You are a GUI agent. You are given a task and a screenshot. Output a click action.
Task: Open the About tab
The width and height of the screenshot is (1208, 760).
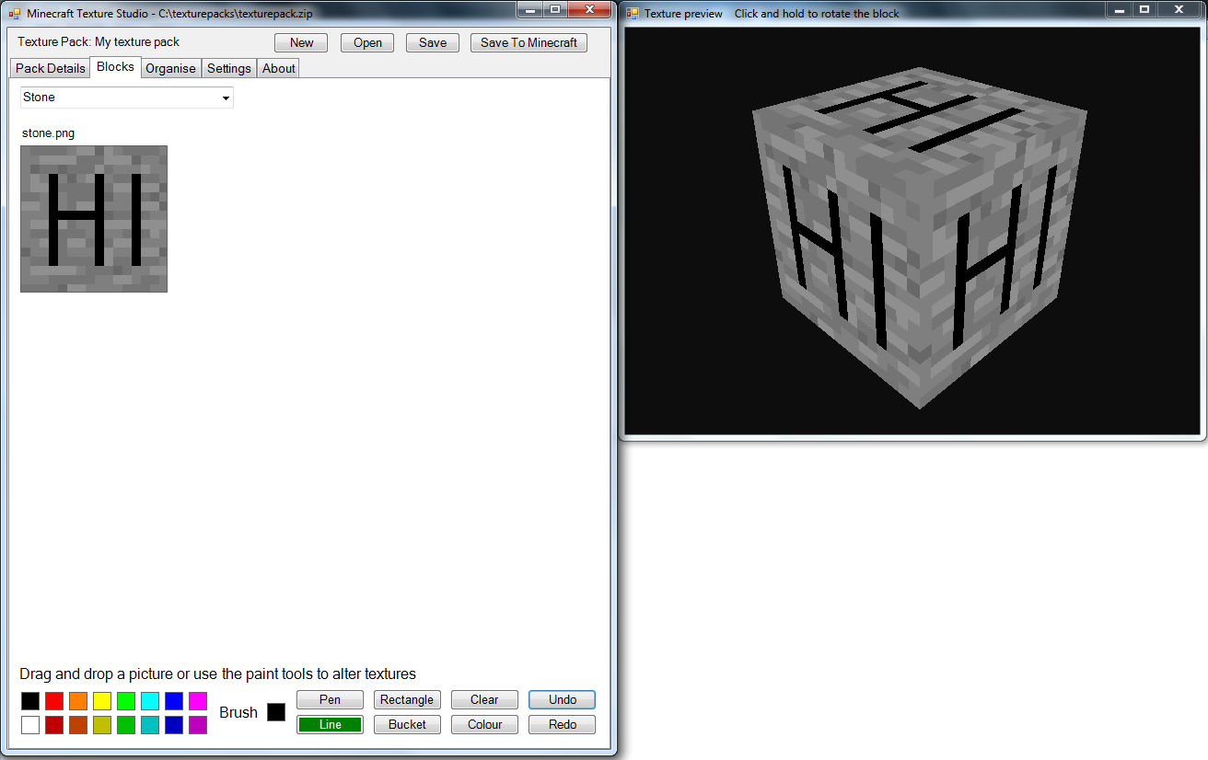[278, 68]
